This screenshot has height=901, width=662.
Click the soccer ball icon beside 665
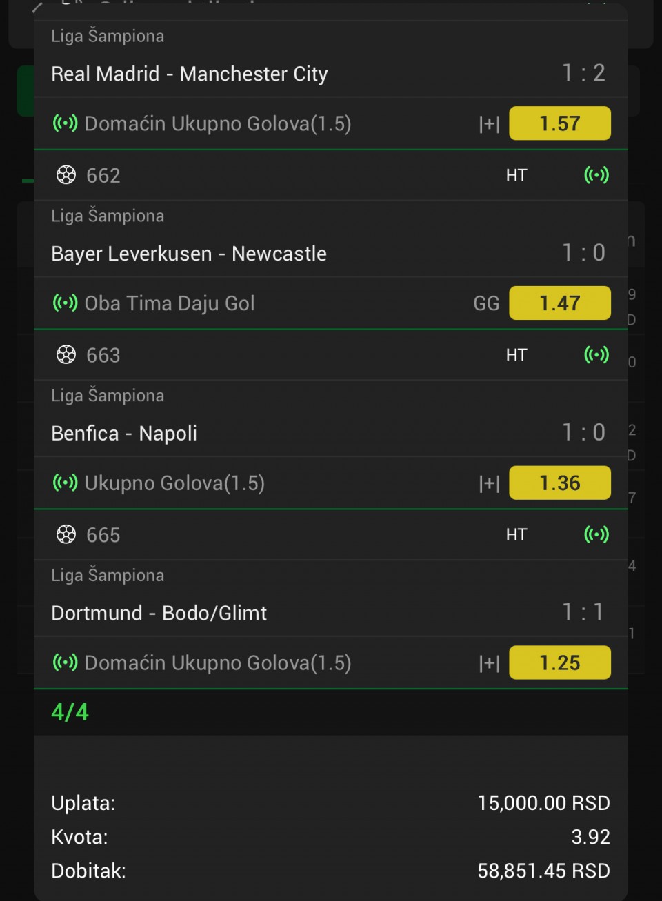coord(66,535)
